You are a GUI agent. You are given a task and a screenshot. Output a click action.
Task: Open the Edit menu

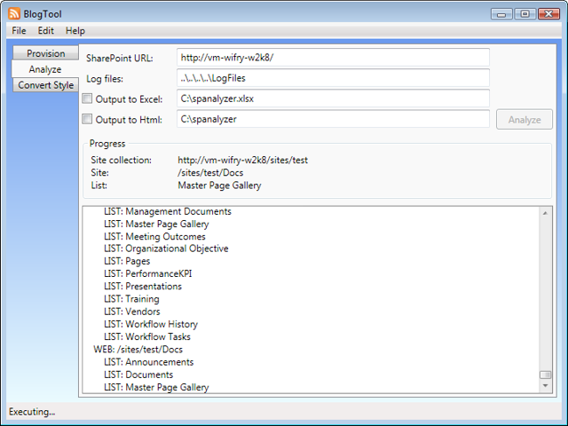coord(45,31)
